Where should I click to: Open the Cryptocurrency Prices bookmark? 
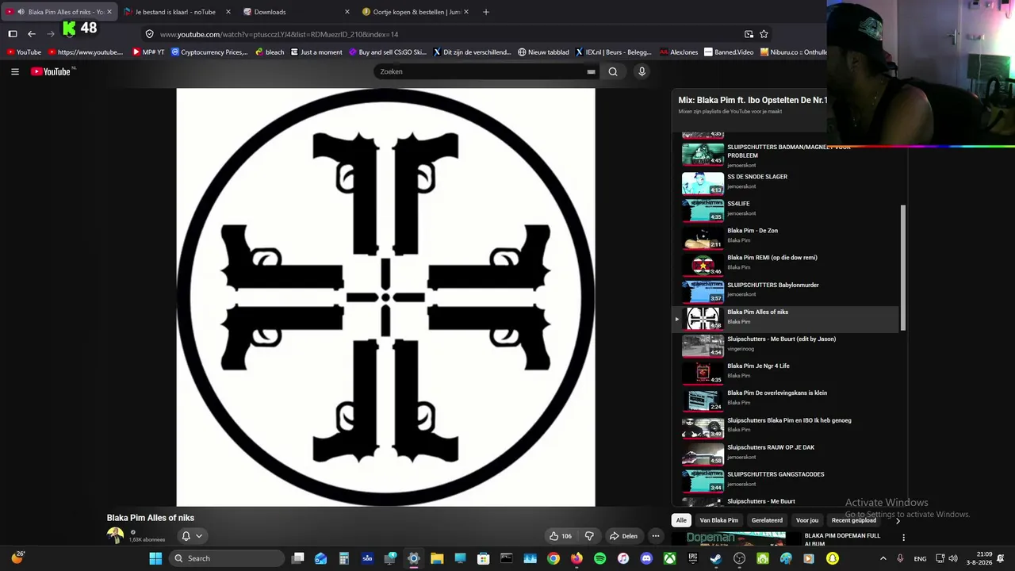click(x=209, y=52)
